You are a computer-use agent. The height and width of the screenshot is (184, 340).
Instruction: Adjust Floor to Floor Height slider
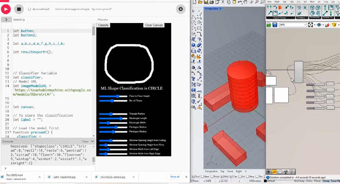pyautogui.click(x=113, y=96)
